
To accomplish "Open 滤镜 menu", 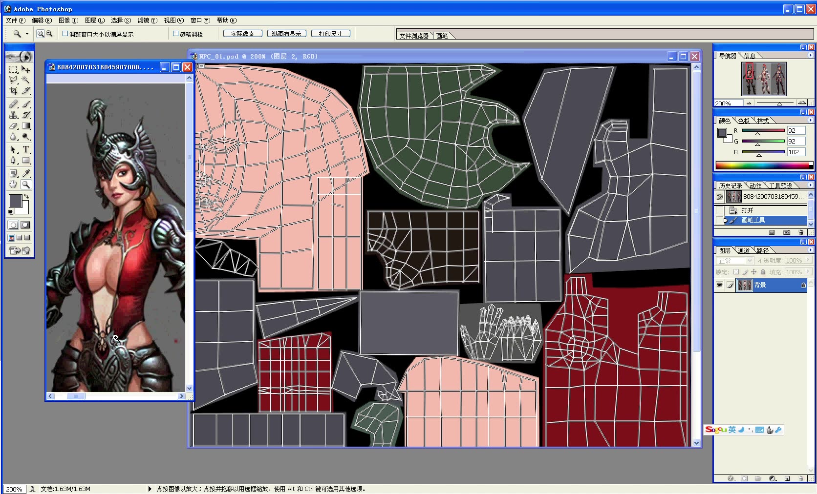I will [x=147, y=21].
